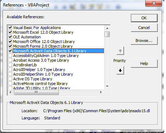Screen dimensions: 166x133
Task: Open Help for references dialog
Action: 144,63
